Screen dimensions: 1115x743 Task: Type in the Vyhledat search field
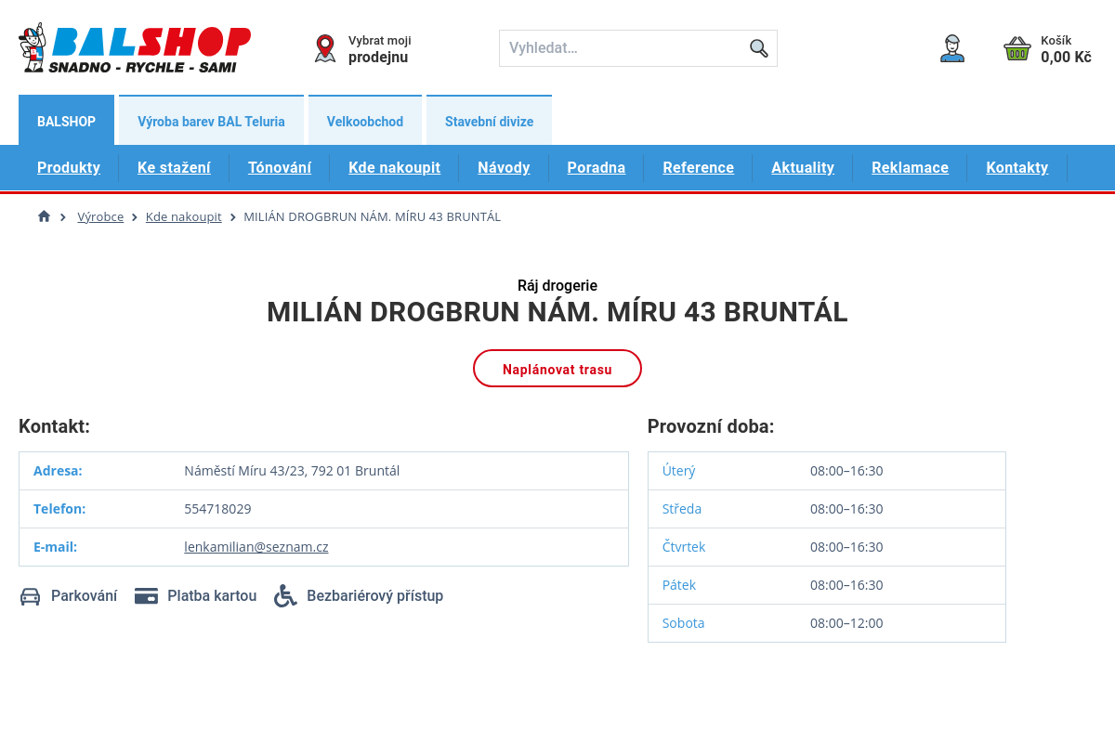pos(624,48)
